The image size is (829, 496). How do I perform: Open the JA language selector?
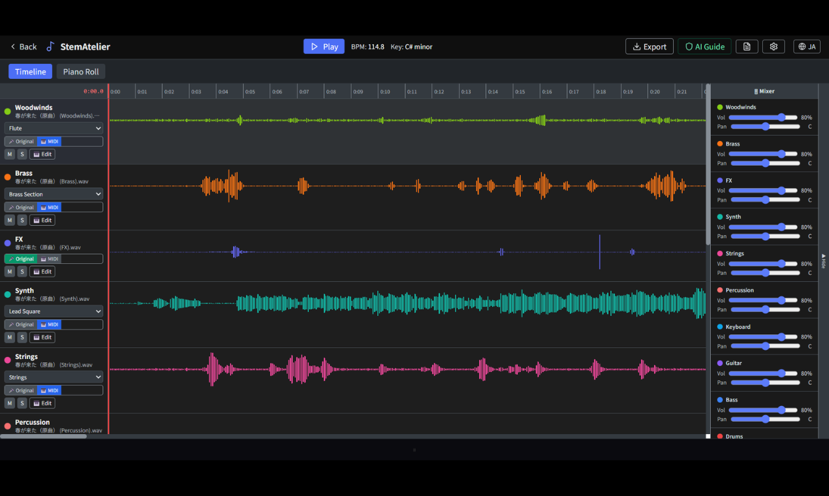807,46
